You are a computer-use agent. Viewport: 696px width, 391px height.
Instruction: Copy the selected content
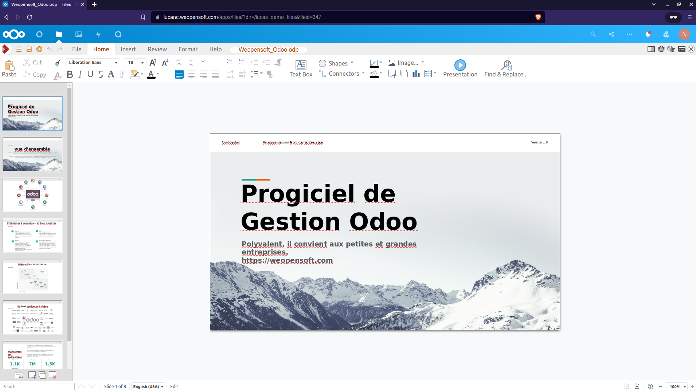pos(34,74)
